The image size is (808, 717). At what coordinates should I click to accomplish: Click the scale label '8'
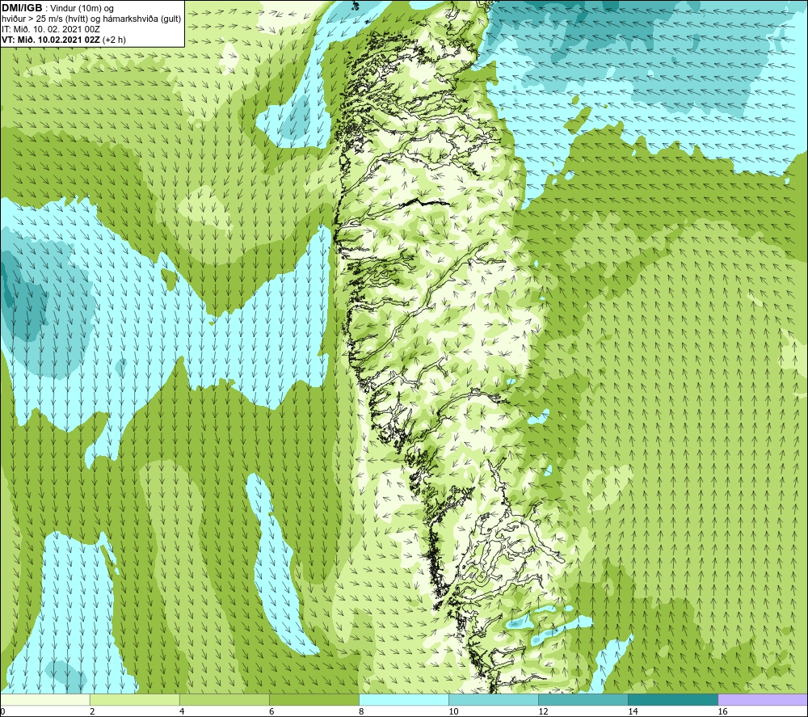pos(361,712)
